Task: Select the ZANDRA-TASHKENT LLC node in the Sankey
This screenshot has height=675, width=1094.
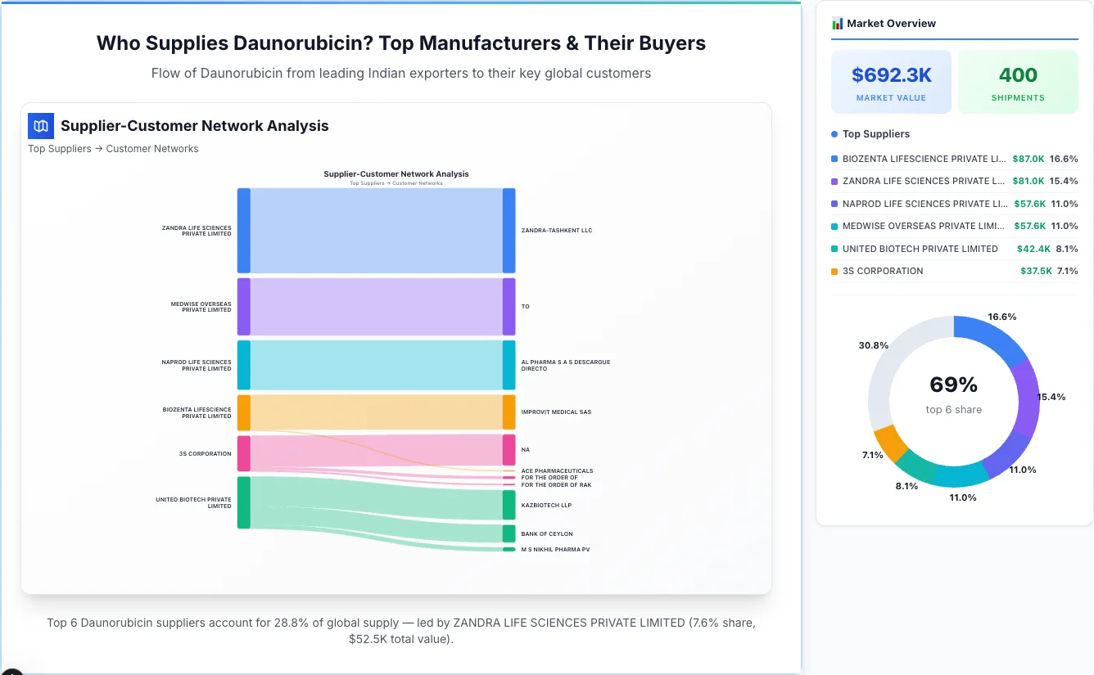Action: pos(509,230)
